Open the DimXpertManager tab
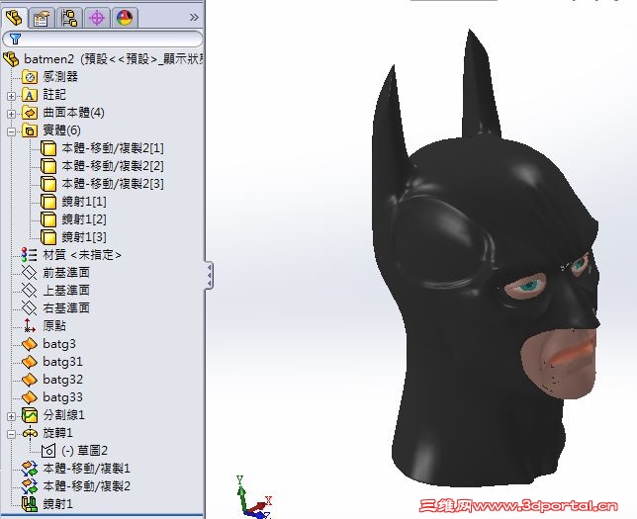Viewport: 637px width, 519px height. (97, 18)
